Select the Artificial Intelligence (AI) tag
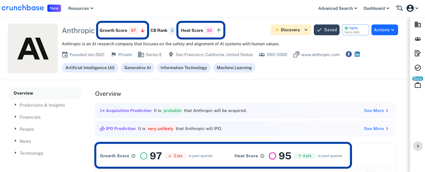The width and height of the screenshot is (425, 172). coord(90,68)
